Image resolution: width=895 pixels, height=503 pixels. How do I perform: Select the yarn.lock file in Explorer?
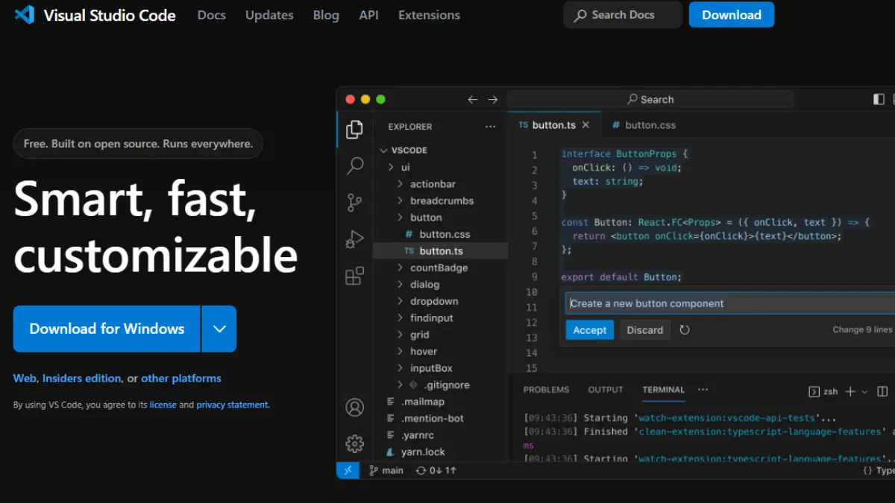tap(440, 452)
